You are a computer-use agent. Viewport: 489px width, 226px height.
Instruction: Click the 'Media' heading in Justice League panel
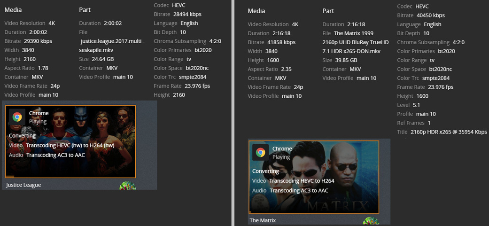[x=13, y=10]
